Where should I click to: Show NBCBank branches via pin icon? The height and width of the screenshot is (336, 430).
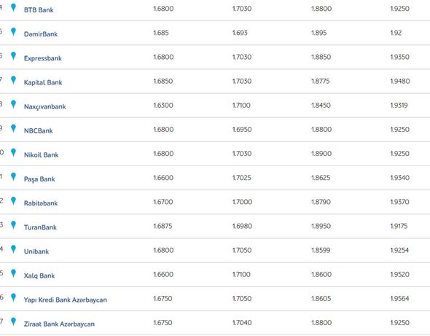tap(13, 128)
